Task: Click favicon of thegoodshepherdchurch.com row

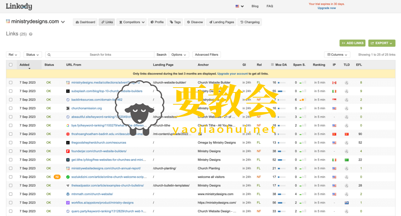Action: (x=68, y=143)
